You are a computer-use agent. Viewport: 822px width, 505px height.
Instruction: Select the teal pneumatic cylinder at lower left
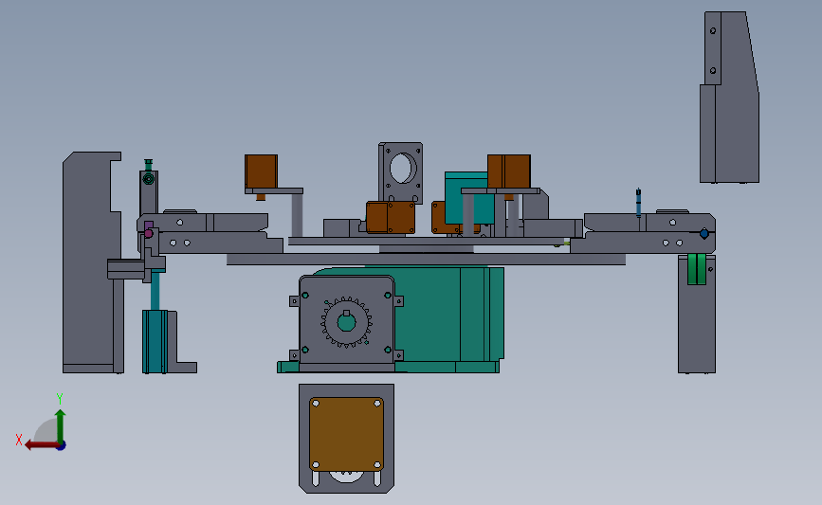point(155,341)
